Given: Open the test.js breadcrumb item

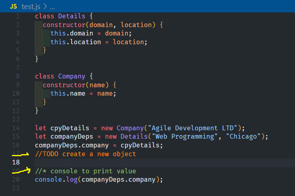Looking at the screenshot, I should point(31,6).
